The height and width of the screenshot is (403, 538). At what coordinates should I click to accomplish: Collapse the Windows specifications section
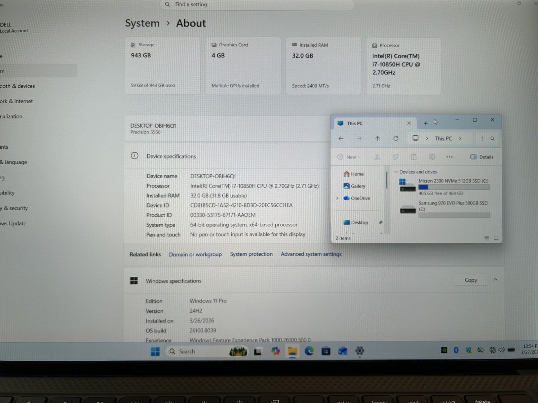[x=495, y=280]
